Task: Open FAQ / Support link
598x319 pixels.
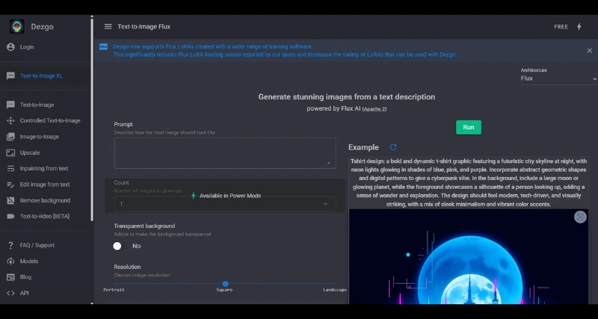Action: pos(37,246)
